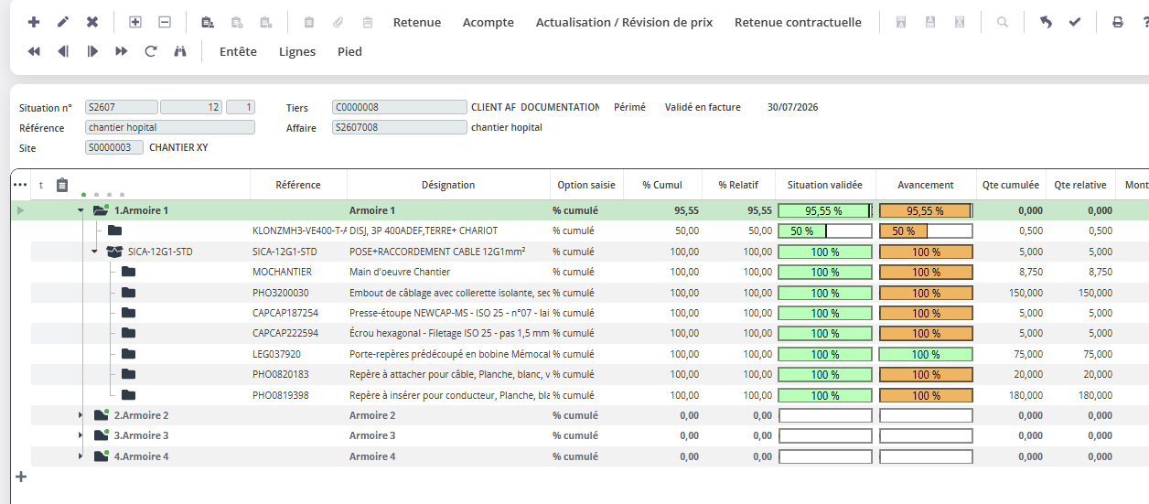Click the validate checkmark icon
Screen dimensions: 1149x504
[x=1075, y=22]
